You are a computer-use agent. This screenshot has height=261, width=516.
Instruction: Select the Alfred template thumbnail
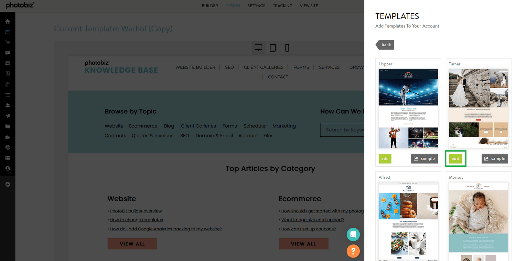click(408, 221)
